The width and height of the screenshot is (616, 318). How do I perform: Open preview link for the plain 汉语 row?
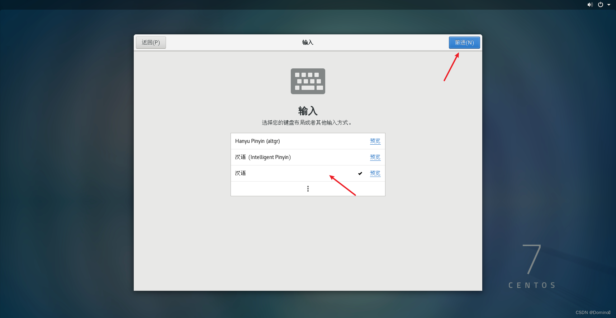click(x=375, y=173)
